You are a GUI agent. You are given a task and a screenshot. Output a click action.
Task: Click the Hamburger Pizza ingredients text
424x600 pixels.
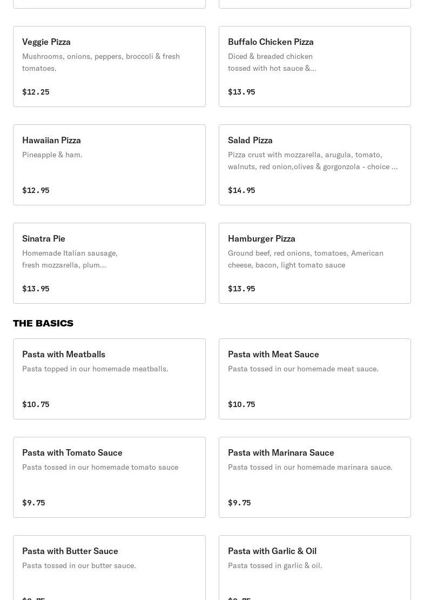(306, 259)
